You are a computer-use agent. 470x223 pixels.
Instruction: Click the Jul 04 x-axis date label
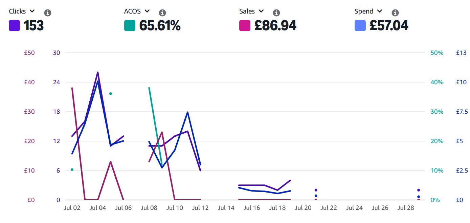point(98,208)
